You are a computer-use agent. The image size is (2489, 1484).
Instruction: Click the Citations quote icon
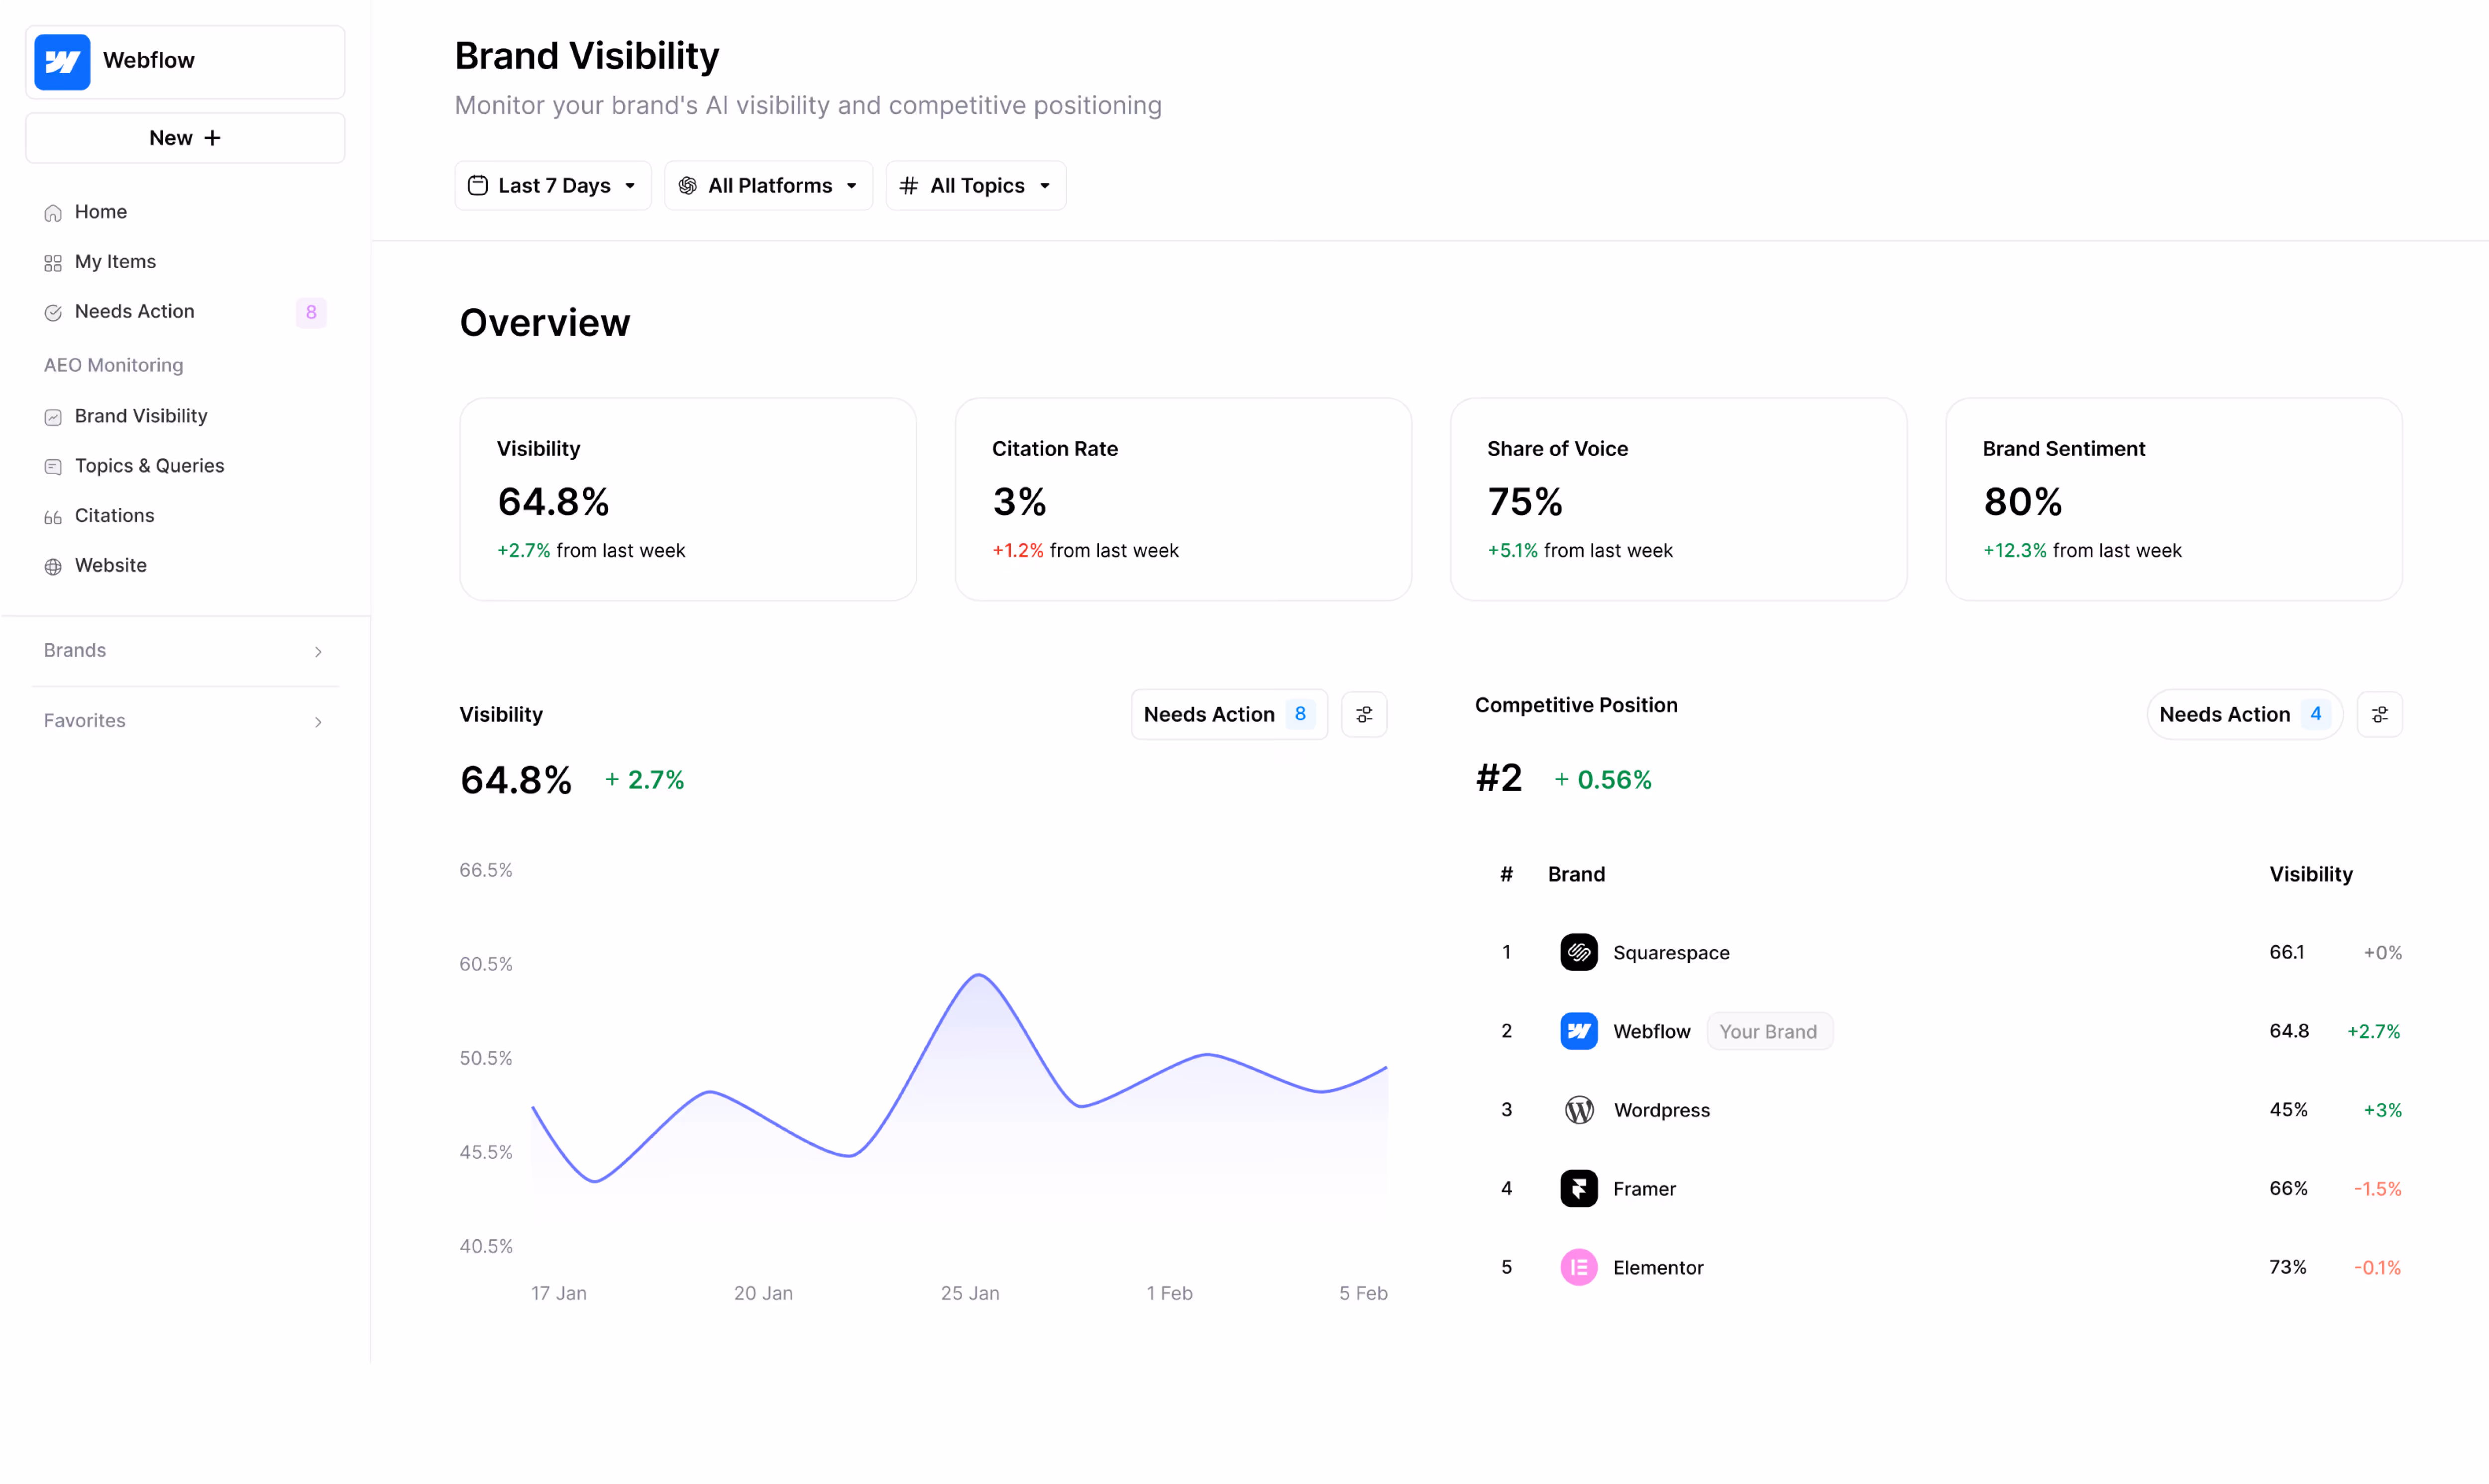53,517
